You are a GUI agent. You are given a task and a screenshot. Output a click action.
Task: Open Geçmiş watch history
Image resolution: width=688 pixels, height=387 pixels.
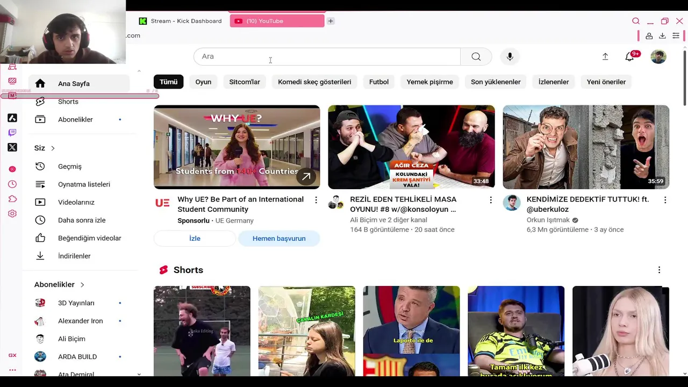(x=79, y=166)
